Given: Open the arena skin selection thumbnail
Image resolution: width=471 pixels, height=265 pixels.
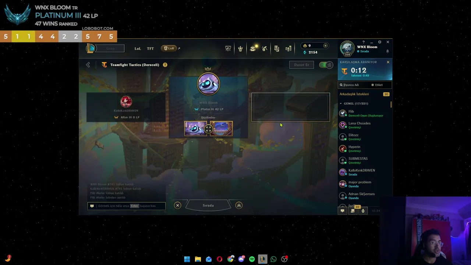Looking at the screenshot, I should coord(222,128).
